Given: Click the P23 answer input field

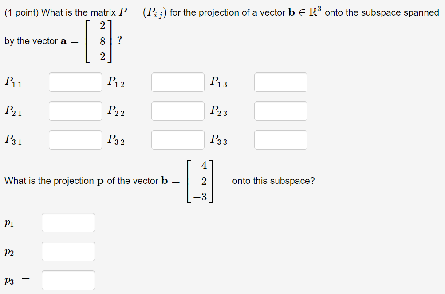Looking at the screenshot, I should [x=280, y=111].
